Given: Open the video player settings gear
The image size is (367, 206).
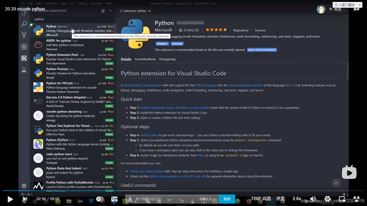Looking at the screenshot, I should [x=327, y=199].
